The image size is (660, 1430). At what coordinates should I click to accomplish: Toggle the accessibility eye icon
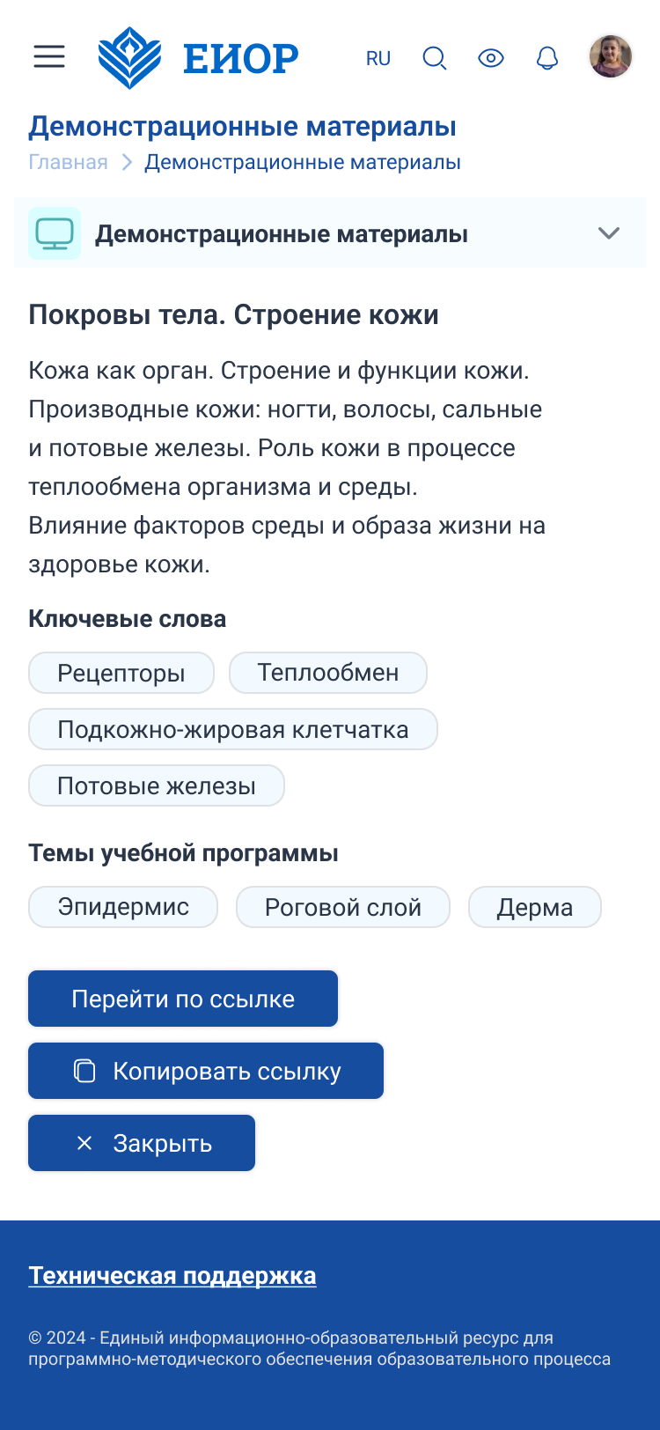pos(491,58)
